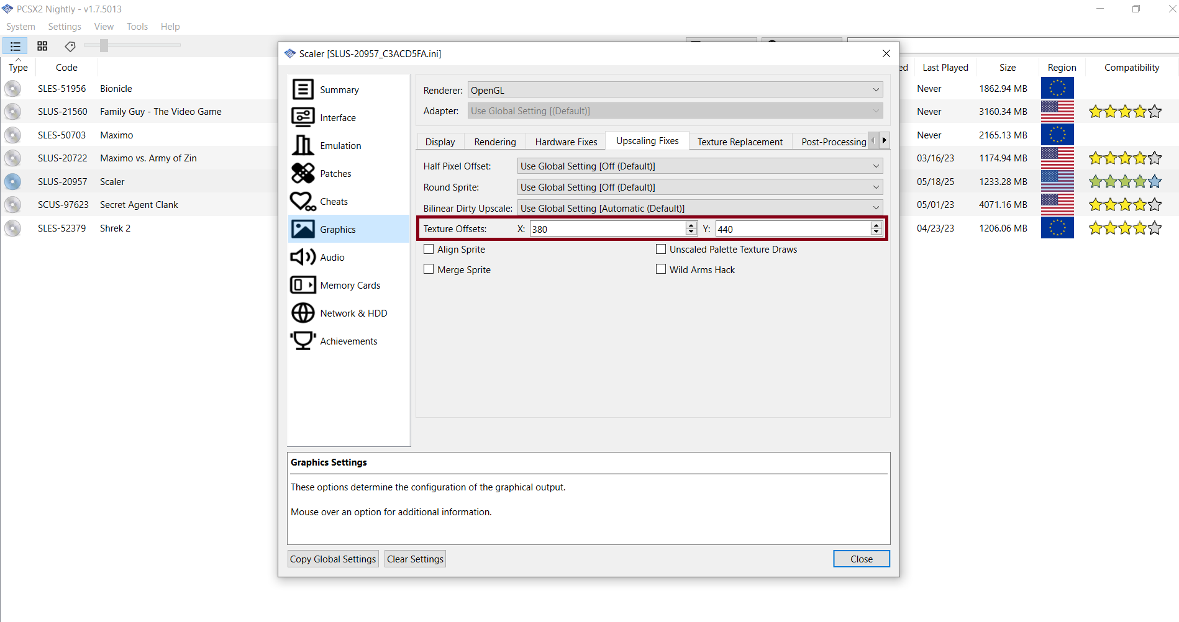
Task: Select the Family Guy game title
Action: (161, 112)
